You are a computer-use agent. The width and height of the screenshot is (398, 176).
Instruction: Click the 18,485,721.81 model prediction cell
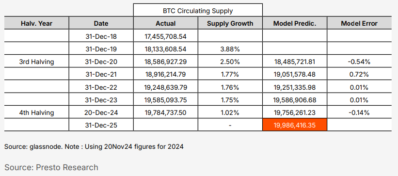(x=295, y=62)
